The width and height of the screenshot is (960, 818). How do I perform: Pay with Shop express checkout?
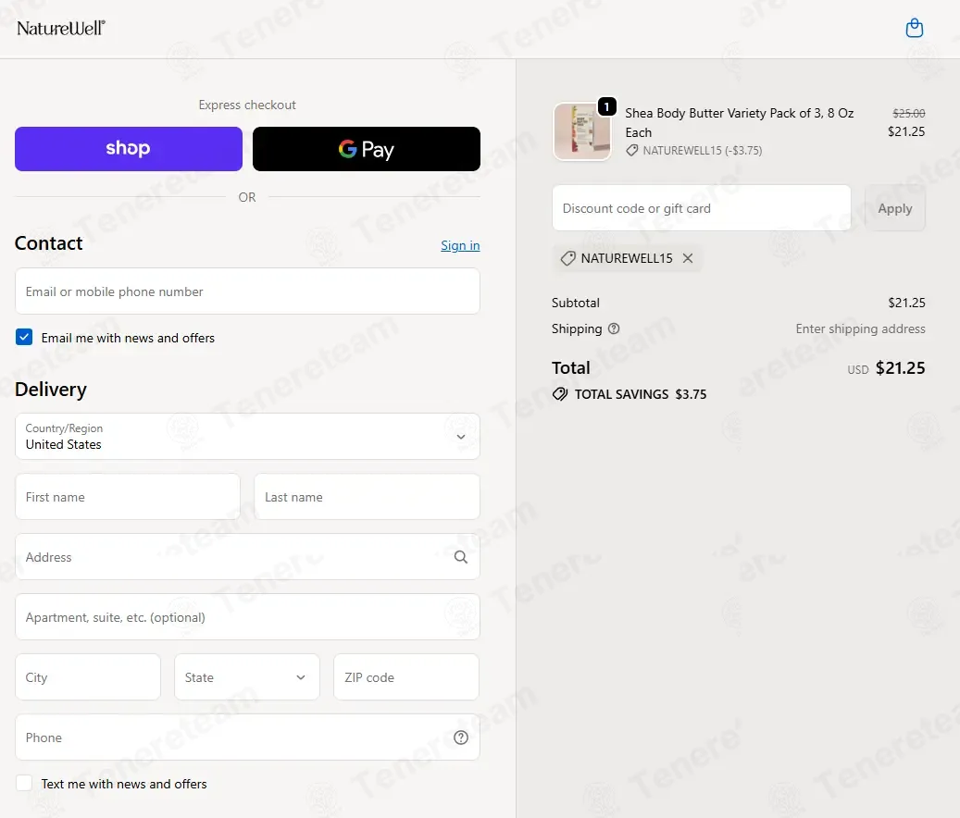[129, 149]
